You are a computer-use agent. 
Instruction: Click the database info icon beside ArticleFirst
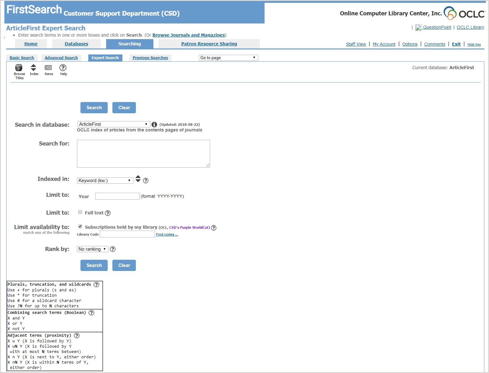click(x=154, y=125)
